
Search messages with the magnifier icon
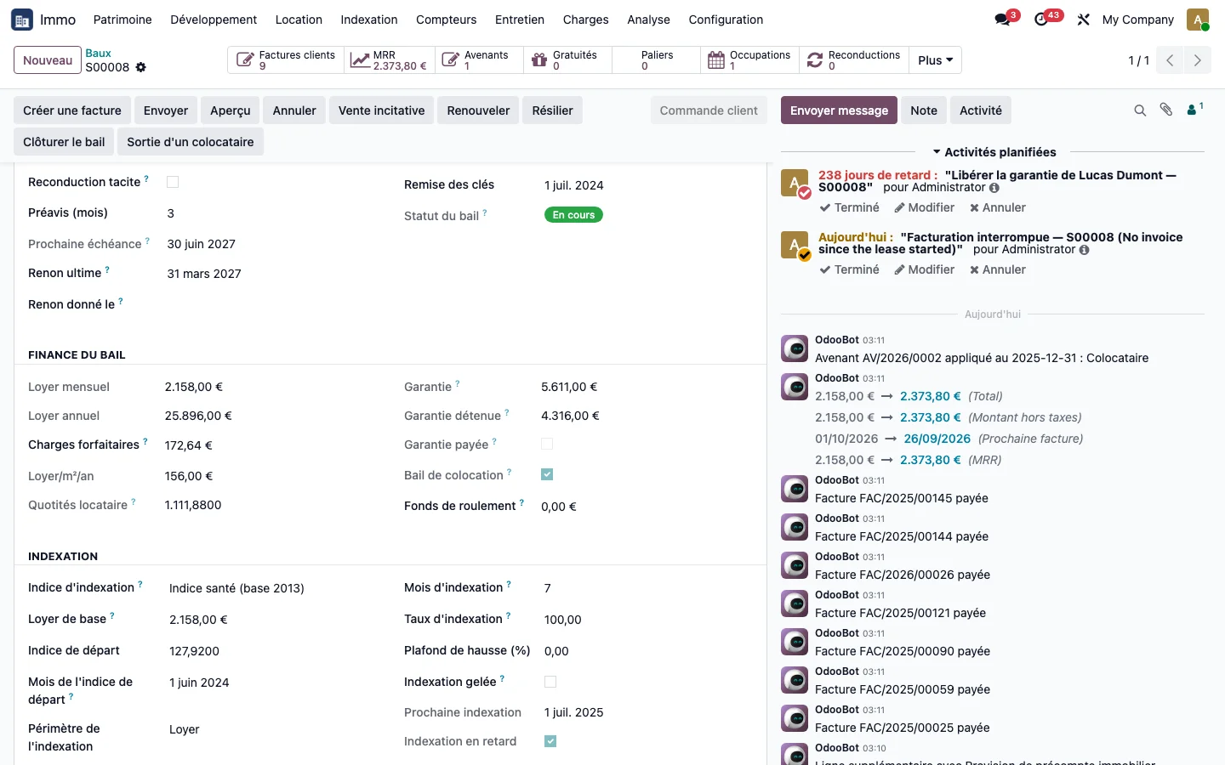[x=1140, y=110]
